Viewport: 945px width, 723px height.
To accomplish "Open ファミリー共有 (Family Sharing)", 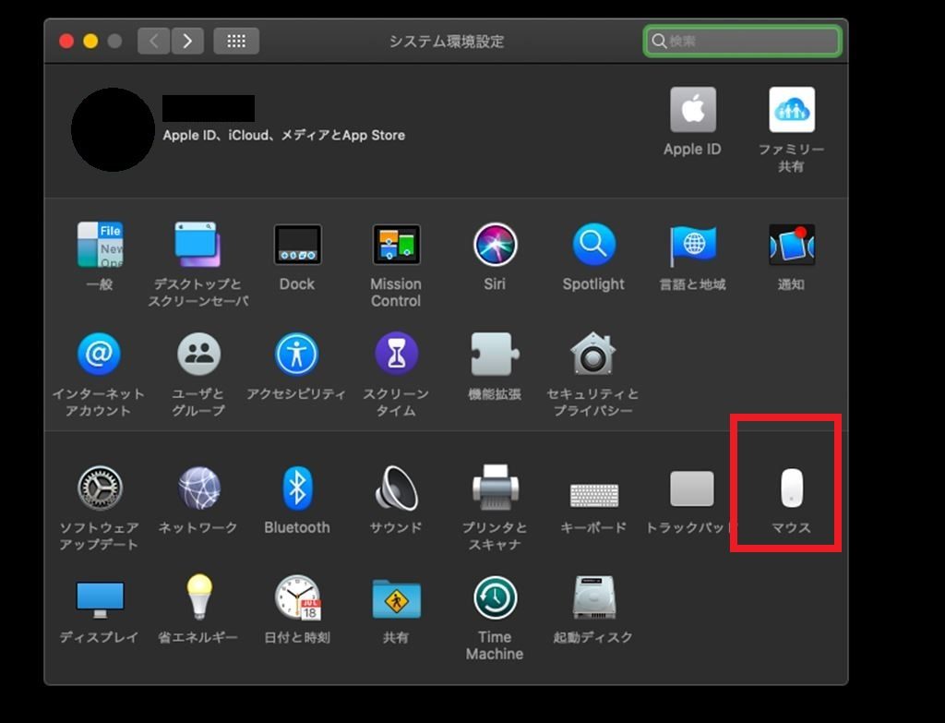I will (791, 112).
